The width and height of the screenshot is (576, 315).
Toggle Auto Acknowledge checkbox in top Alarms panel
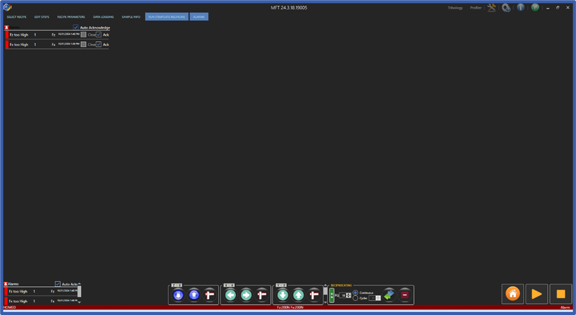(x=76, y=27)
